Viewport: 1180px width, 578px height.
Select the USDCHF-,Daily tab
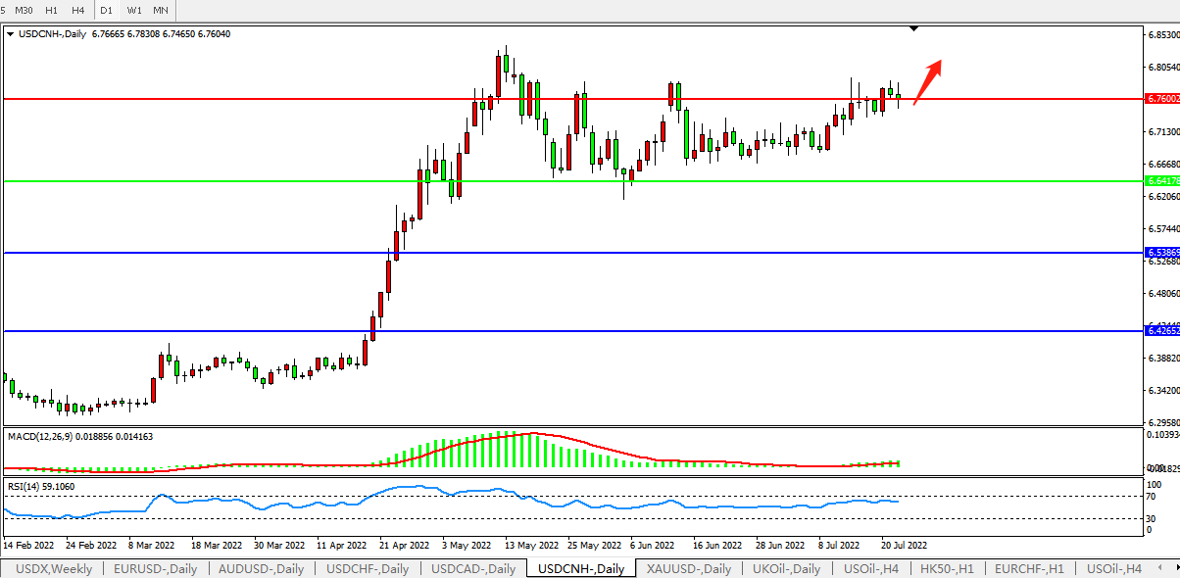368,569
